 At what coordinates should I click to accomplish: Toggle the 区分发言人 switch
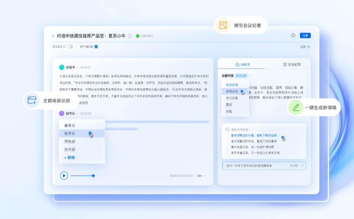70,46
